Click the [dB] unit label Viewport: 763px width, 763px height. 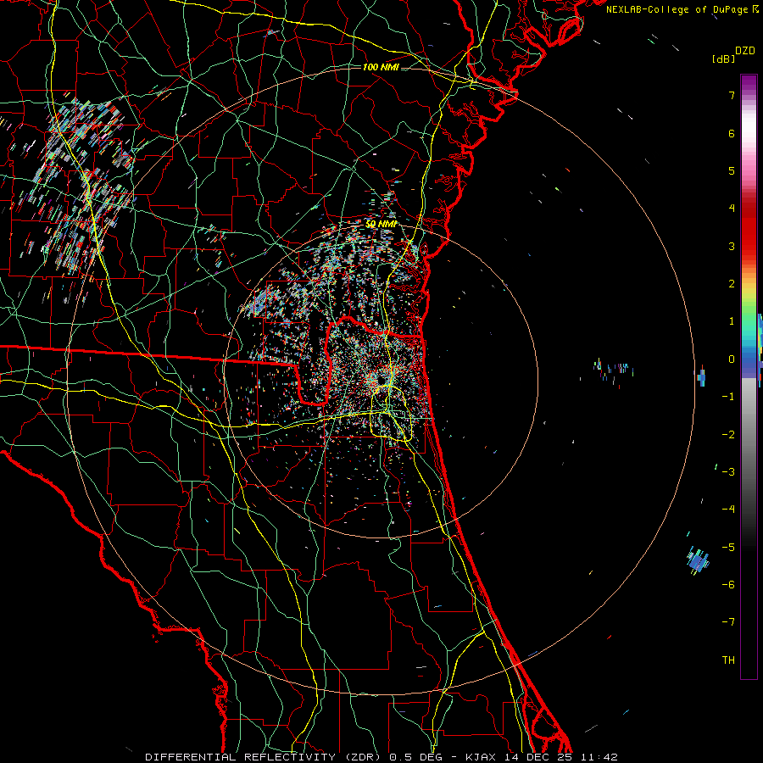(x=723, y=59)
